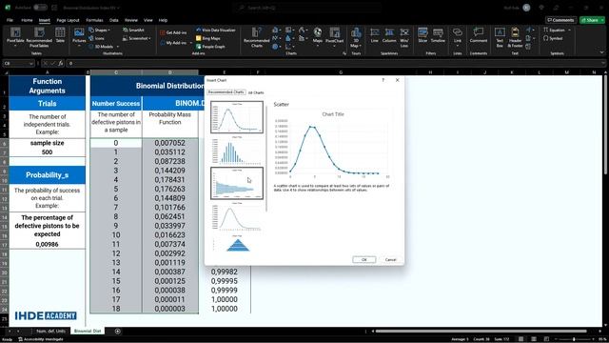Click the Slicer filter icon
Image resolution: width=609 pixels, height=343 pixels.
tap(422, 35)
